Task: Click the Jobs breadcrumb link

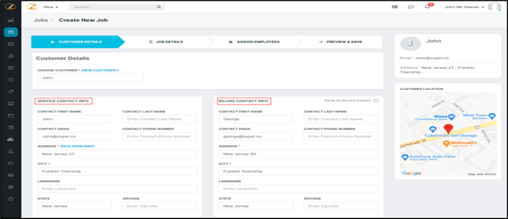Action: tap(41, 20)
